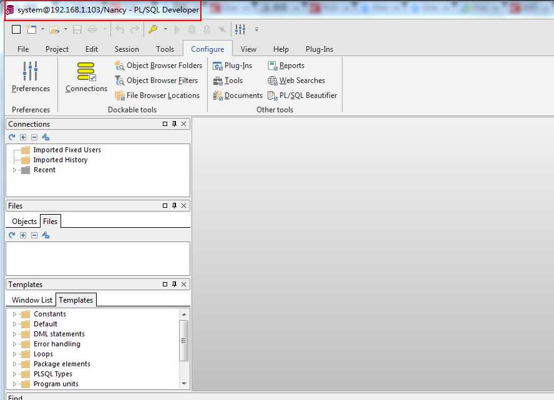Open the Project ribbon tab

point(57,49)
